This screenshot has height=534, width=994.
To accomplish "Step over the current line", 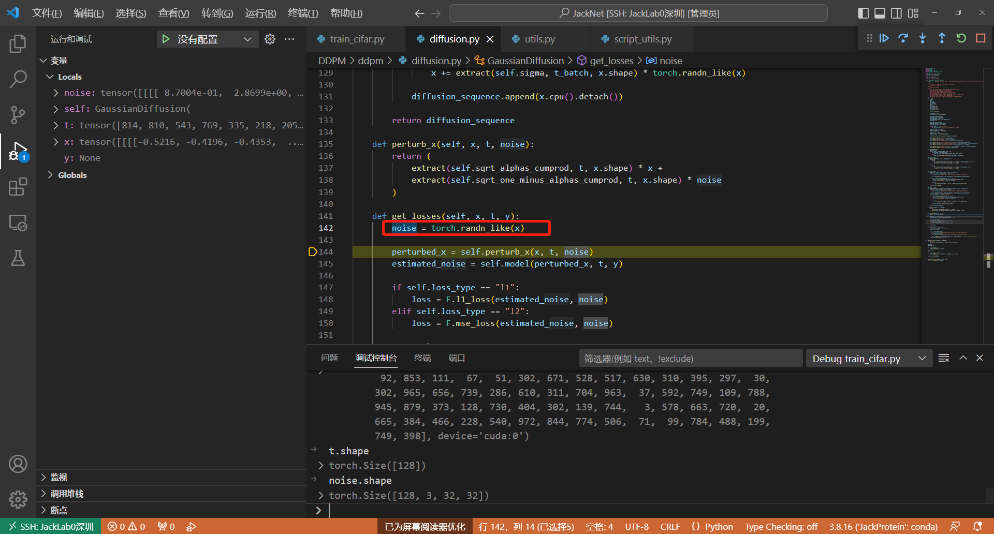I will point(903,38).
